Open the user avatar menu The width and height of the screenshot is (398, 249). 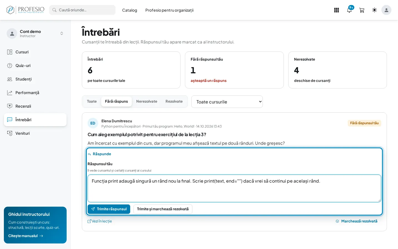click(x=386, y=10)
